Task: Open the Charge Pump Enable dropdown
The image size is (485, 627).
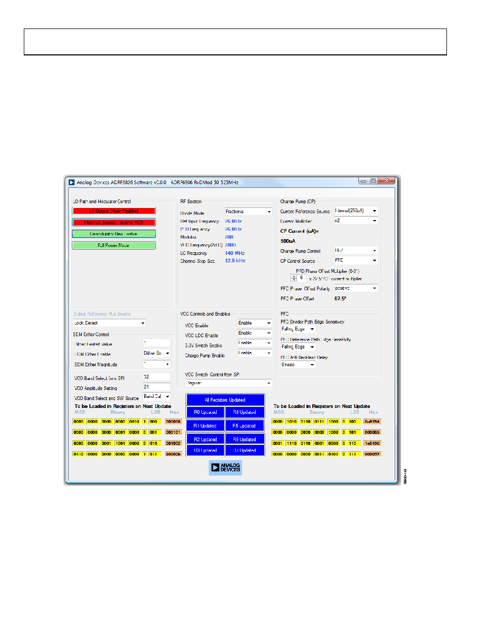Action: 255,353
